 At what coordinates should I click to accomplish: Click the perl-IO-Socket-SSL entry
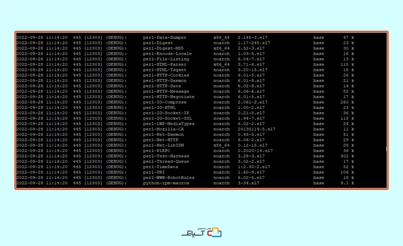[167, 118]
